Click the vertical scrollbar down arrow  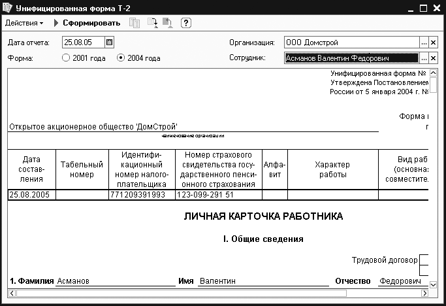pos(433,284)
